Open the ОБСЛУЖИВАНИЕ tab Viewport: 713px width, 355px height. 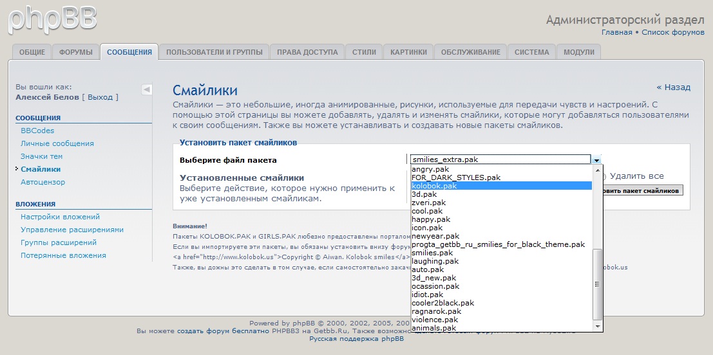pos(471,52)
